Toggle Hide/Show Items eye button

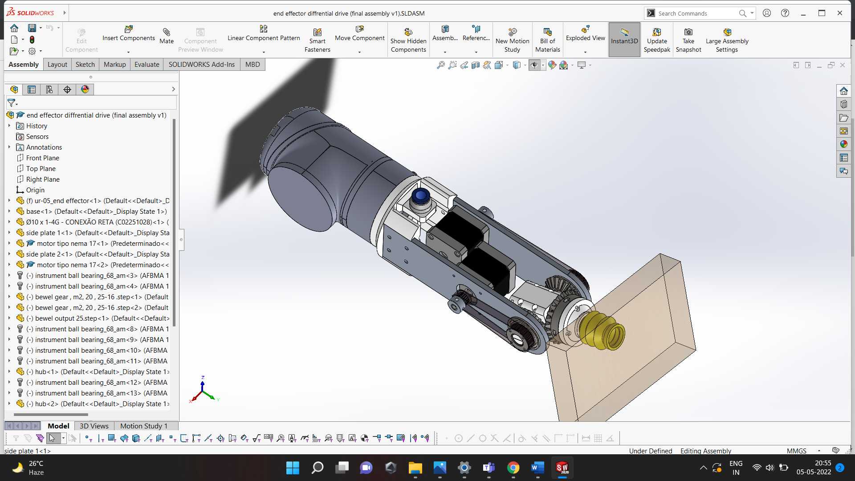534,65
